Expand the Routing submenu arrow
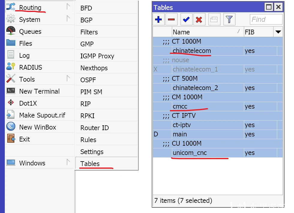 (68, 7)
